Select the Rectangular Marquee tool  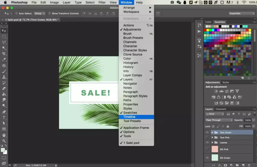4,37
